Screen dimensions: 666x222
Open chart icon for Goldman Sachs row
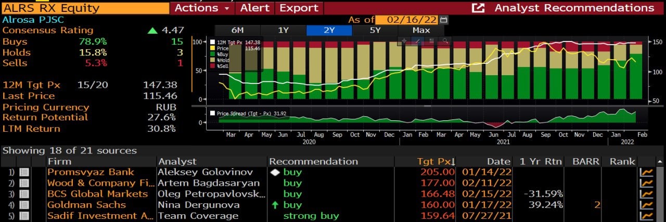pyautogui.click(x=647, y=205)
